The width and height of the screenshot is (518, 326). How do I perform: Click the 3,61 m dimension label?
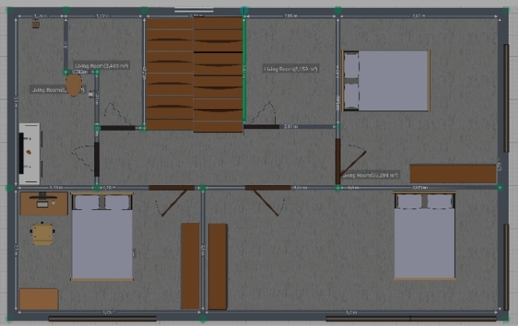[418, 16]
